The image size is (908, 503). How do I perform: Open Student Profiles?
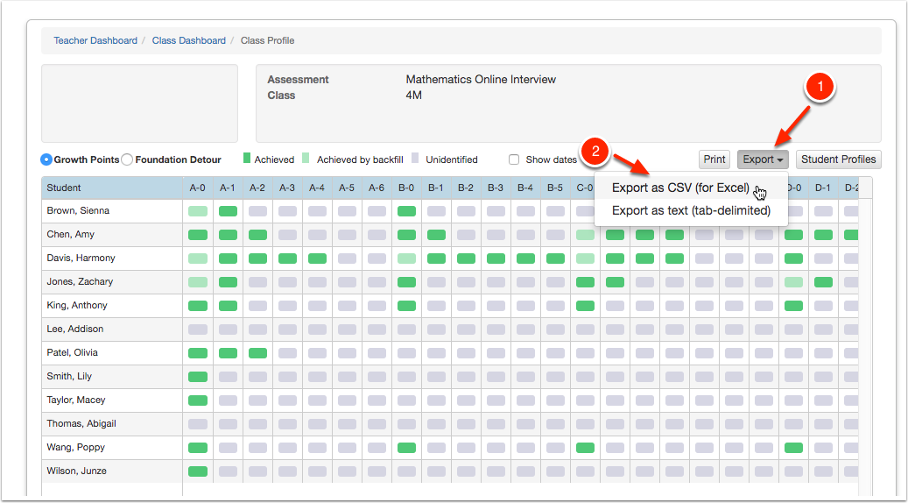(x=839, y=159)
